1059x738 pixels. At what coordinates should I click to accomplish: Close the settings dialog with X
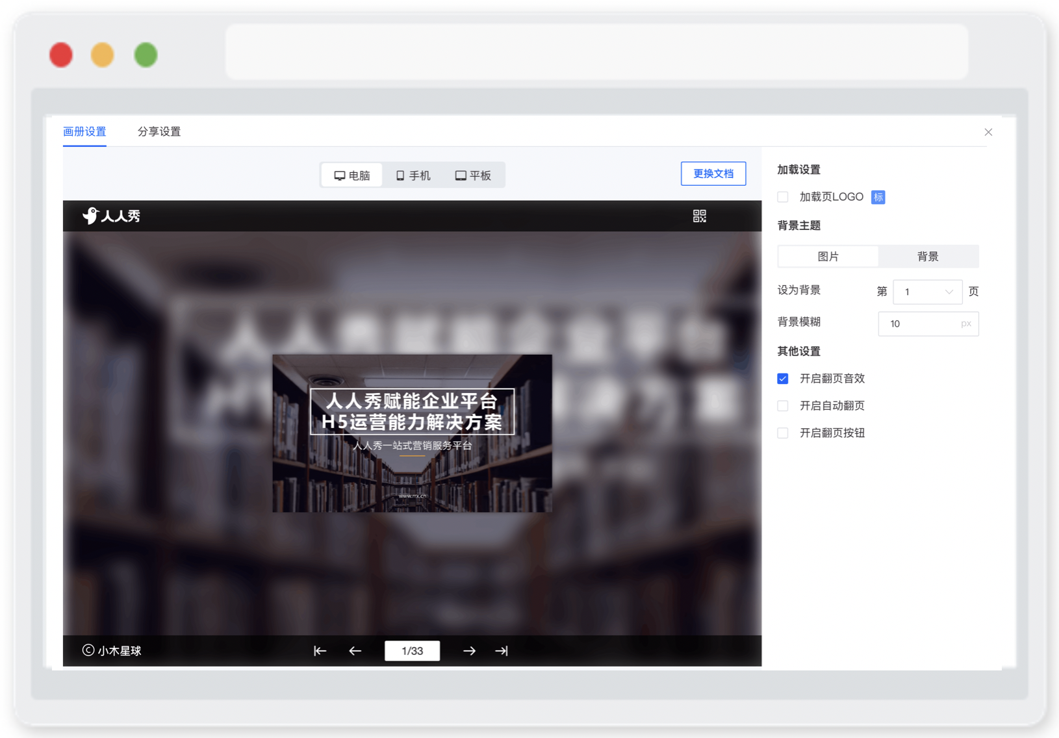click(x=988, y=132)
